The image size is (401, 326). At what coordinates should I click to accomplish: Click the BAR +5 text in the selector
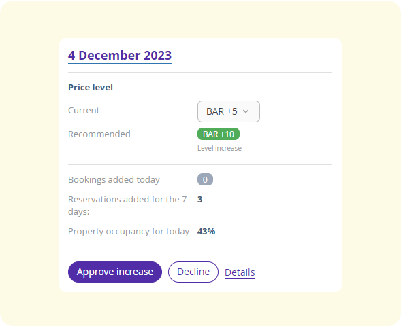click(222, 111)
